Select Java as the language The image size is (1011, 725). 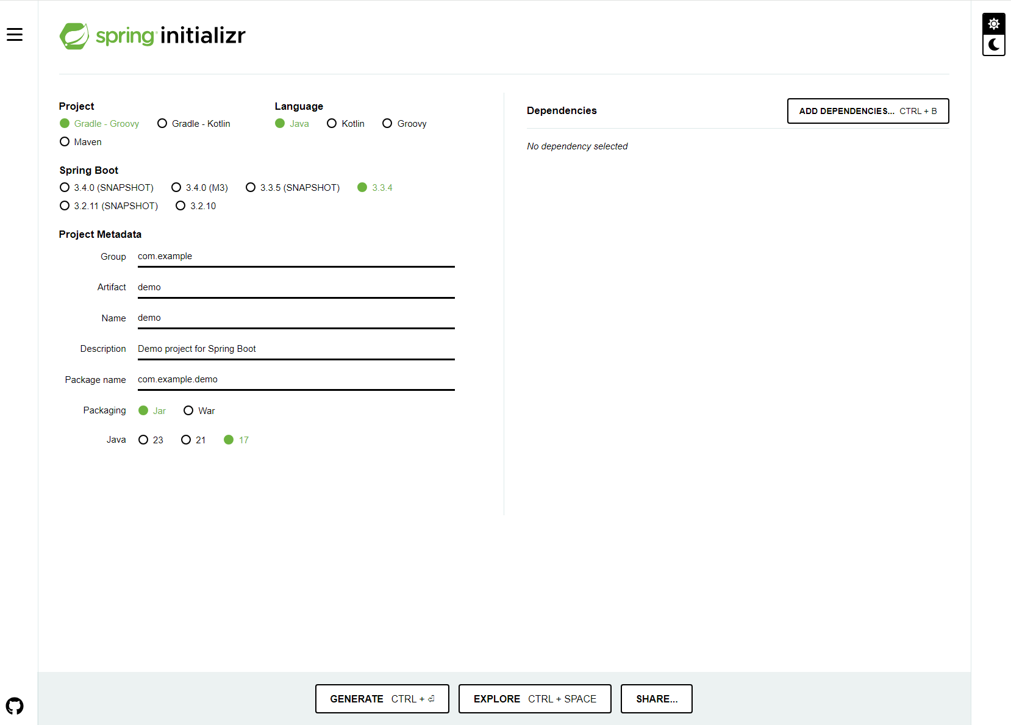click(292, 124)
